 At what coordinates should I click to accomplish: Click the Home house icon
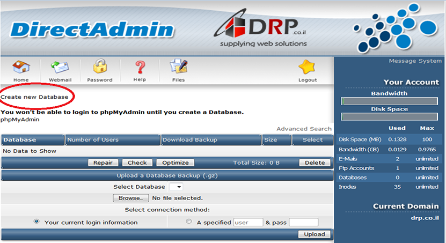(x=21, y=68)
